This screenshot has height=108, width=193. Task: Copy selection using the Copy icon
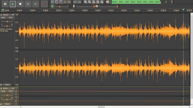(x=57, y=2)
